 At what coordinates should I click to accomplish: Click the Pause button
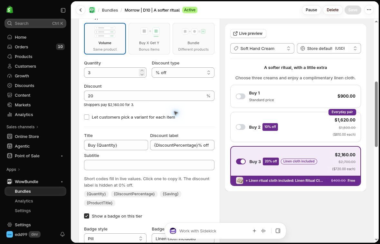click(311, 10)
